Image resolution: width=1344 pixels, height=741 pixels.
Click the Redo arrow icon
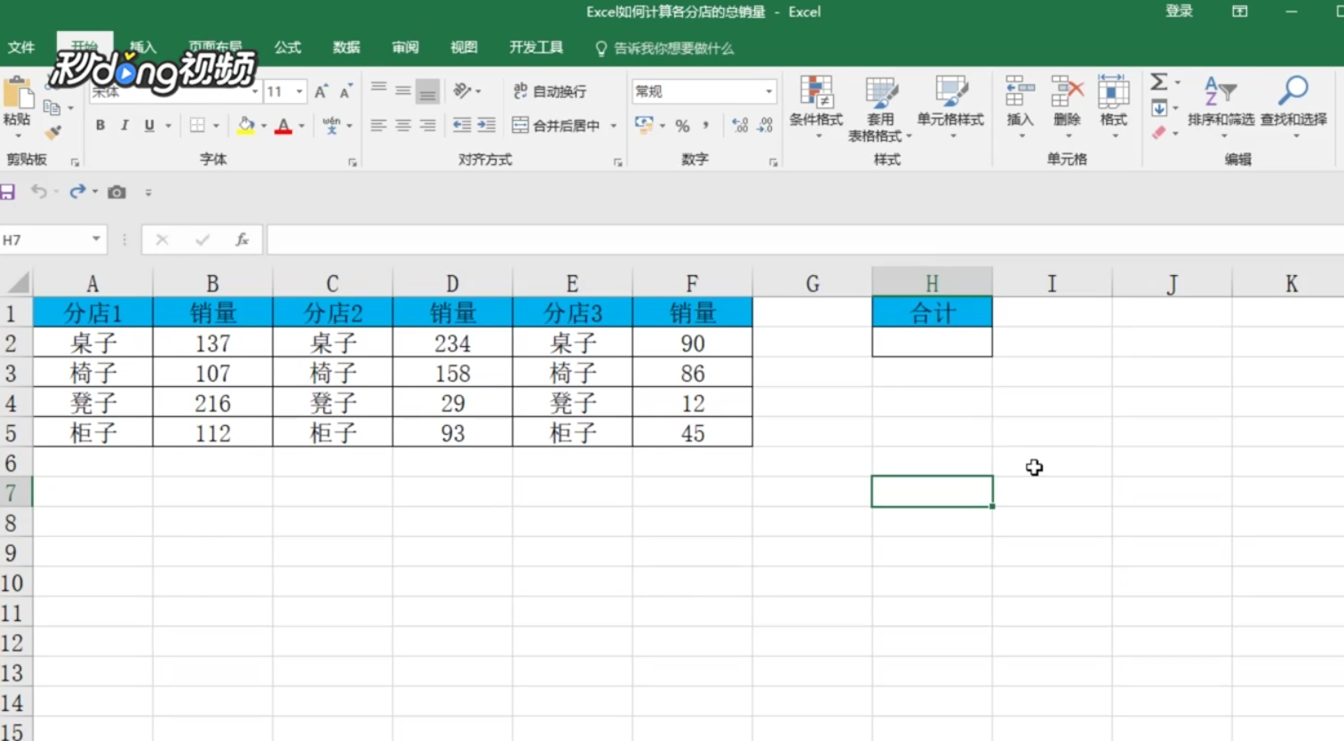coord(77,192)
